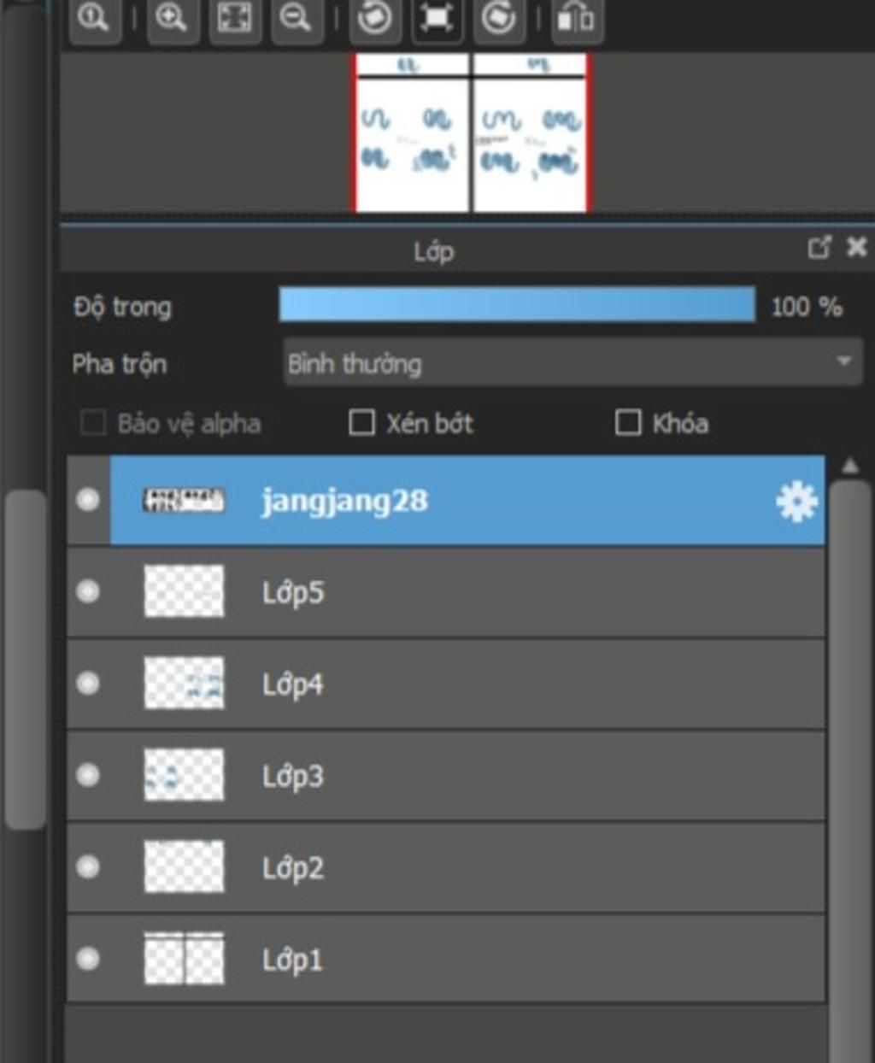Click the layer list scroll up arrow
The width and height of the screenshot is (875, 1063).
[850, 466]
